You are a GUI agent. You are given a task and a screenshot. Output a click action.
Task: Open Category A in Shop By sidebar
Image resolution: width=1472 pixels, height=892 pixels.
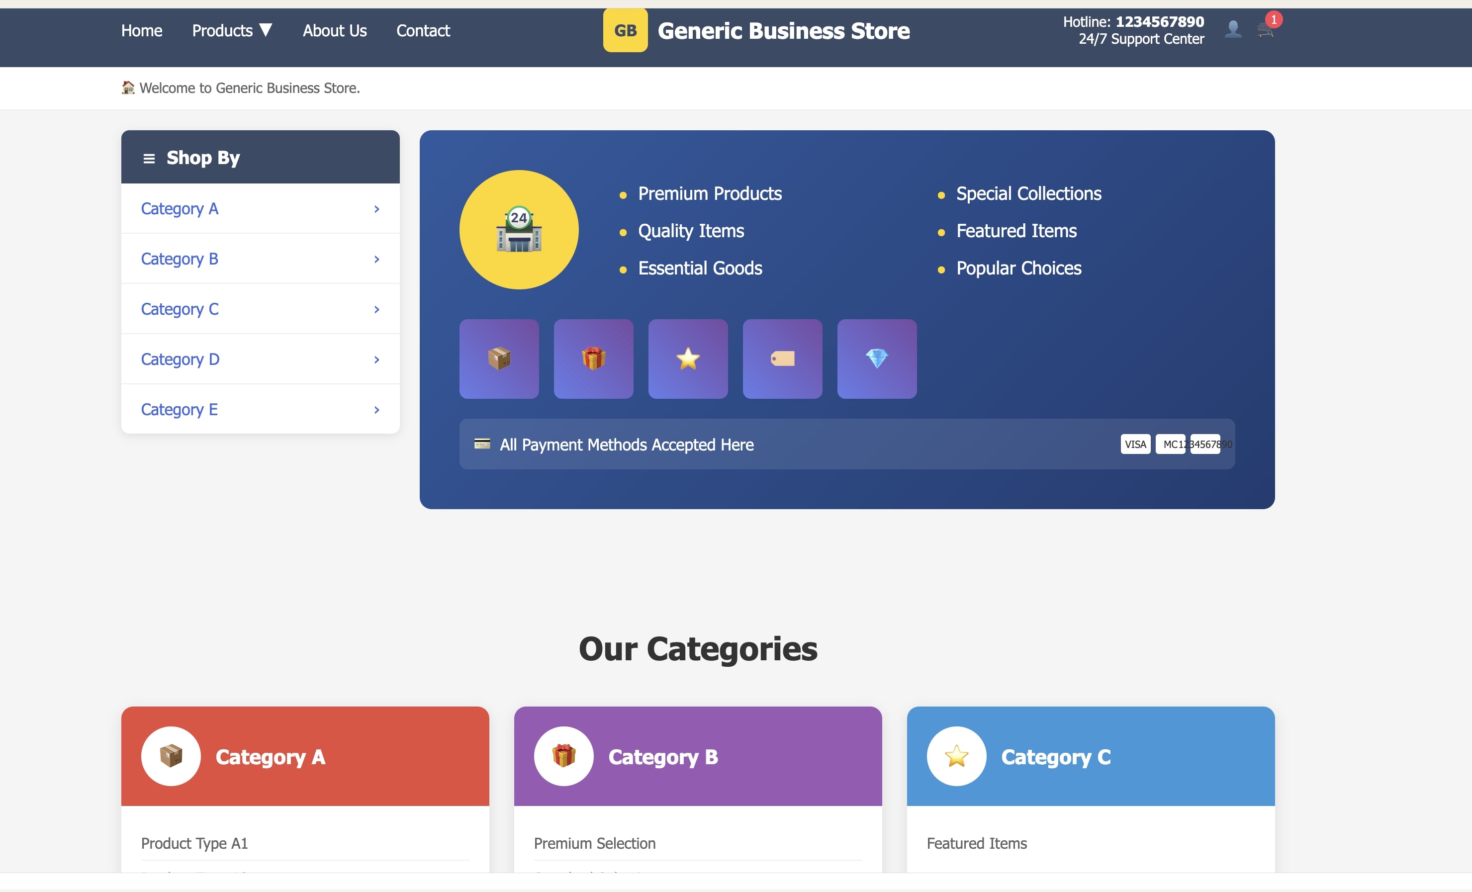click(261, 208)
